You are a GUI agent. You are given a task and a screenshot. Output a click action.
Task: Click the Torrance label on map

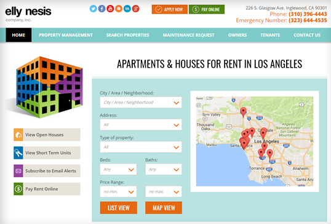(x=257, y=168)
